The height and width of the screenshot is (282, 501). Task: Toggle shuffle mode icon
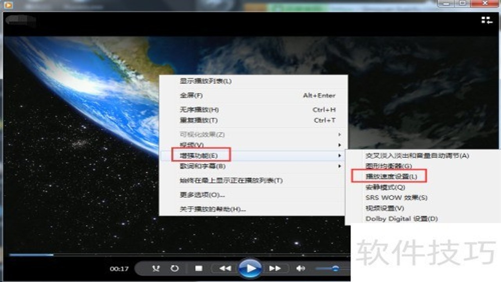(157, 268)
